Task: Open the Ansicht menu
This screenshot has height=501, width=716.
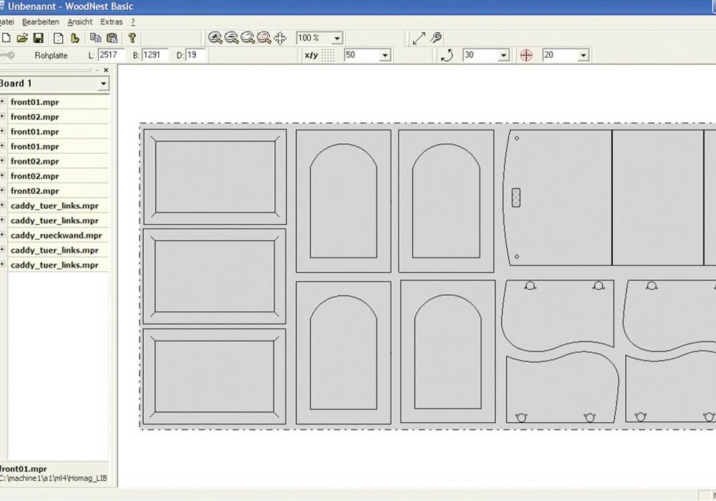Action: 80,22
